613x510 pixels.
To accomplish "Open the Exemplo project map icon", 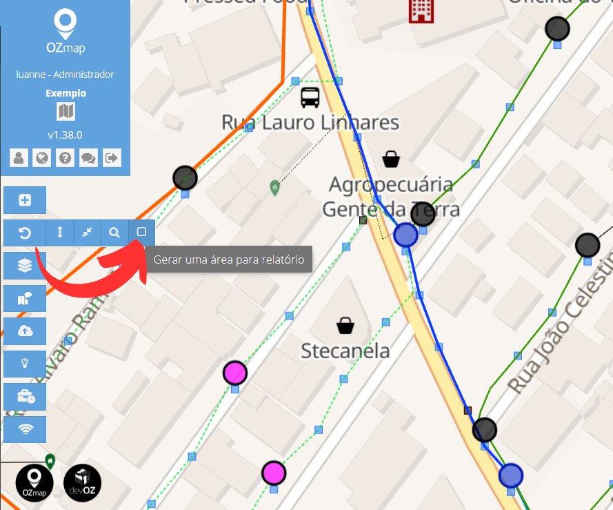I will [66, 112].
